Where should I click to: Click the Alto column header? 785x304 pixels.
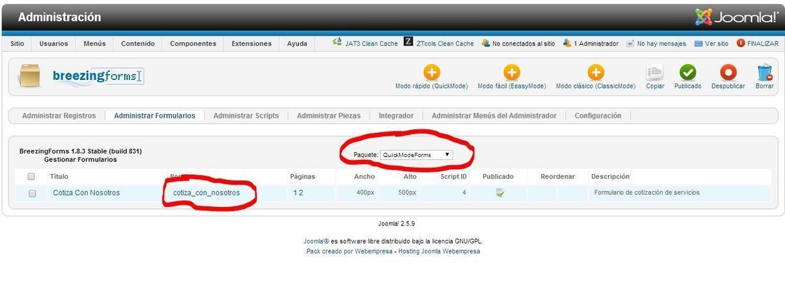(410, 177)
